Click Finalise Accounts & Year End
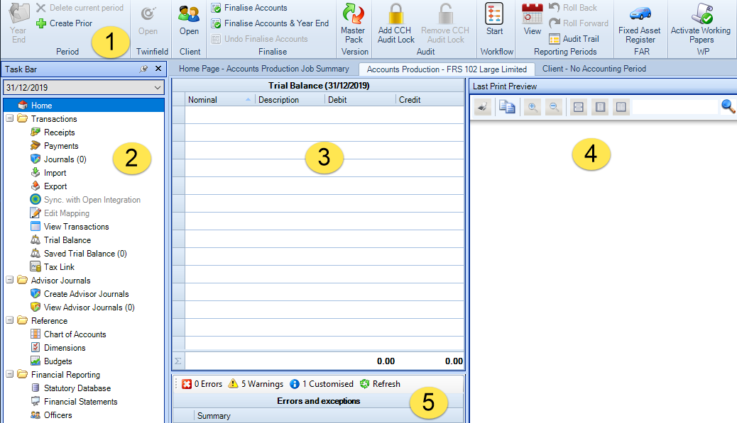This screenshot has height=423, width=737. pyautogui.click(x=270, y=23)
